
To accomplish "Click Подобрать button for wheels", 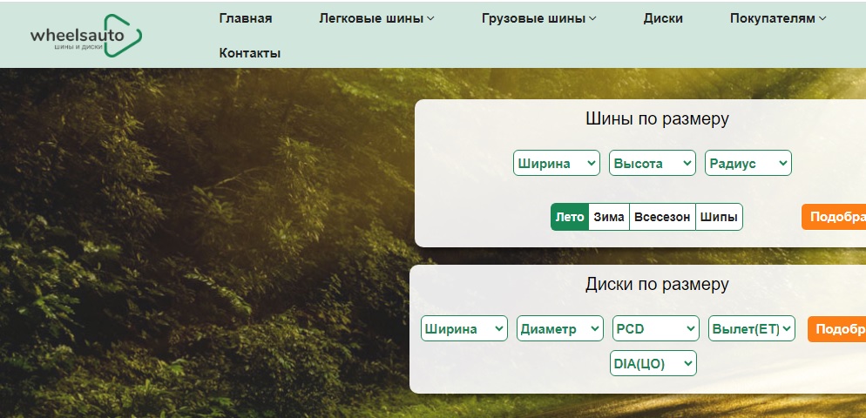I will point(836,329).
